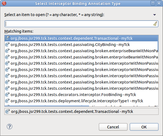Click the annotation icon beside the Transactional entry

(8, 38)
